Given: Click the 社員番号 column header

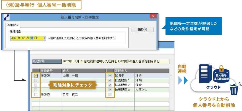Looking at the screenshot, I should click(51, 71).
